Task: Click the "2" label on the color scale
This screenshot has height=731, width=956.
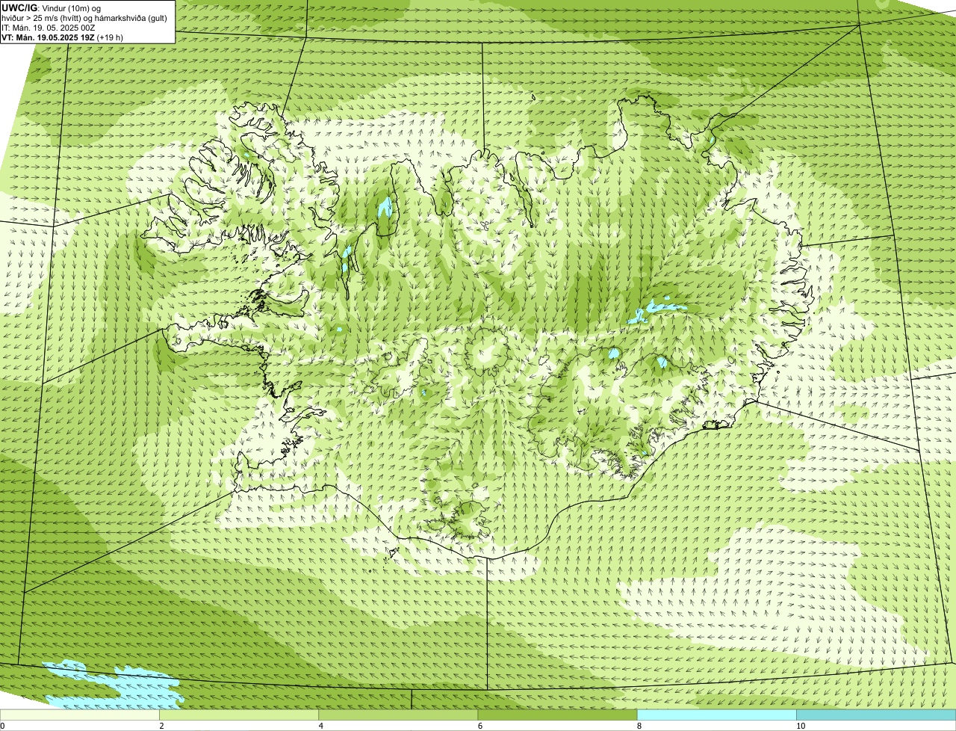Action: coord(161,726)
